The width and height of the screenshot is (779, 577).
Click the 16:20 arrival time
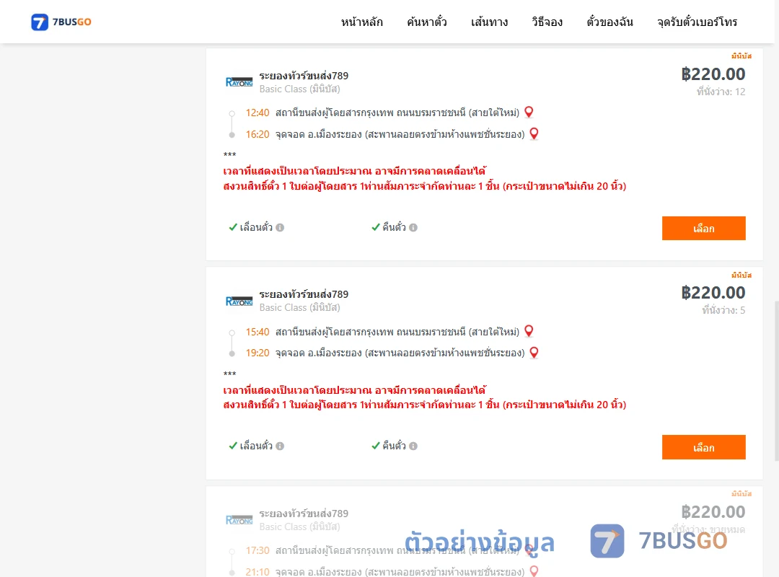258,134
